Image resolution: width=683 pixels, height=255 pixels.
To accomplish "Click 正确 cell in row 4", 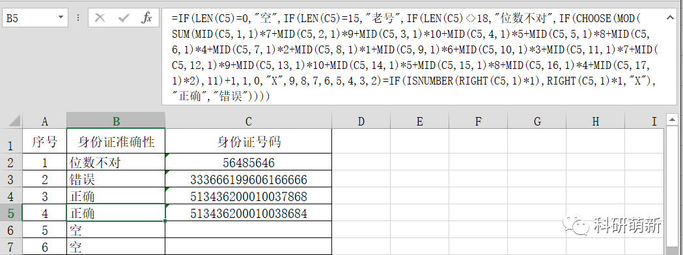I will pyautogui.click(x=116, y=196).
